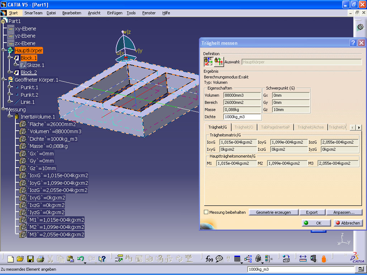Click the What's This help cursor icon
This screenshot has height=275, width=367.
[102, 259]
